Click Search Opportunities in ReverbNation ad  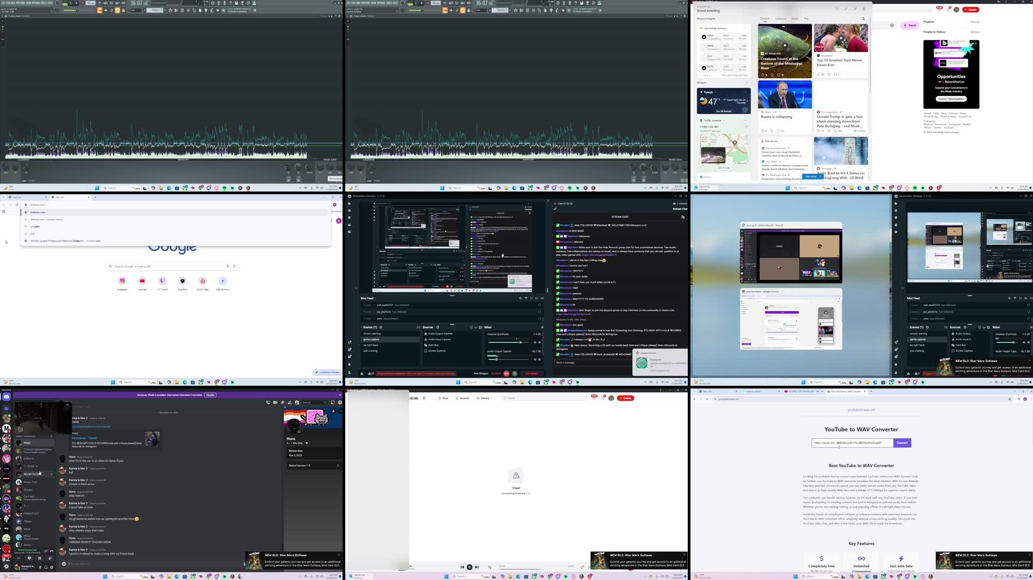951,99
